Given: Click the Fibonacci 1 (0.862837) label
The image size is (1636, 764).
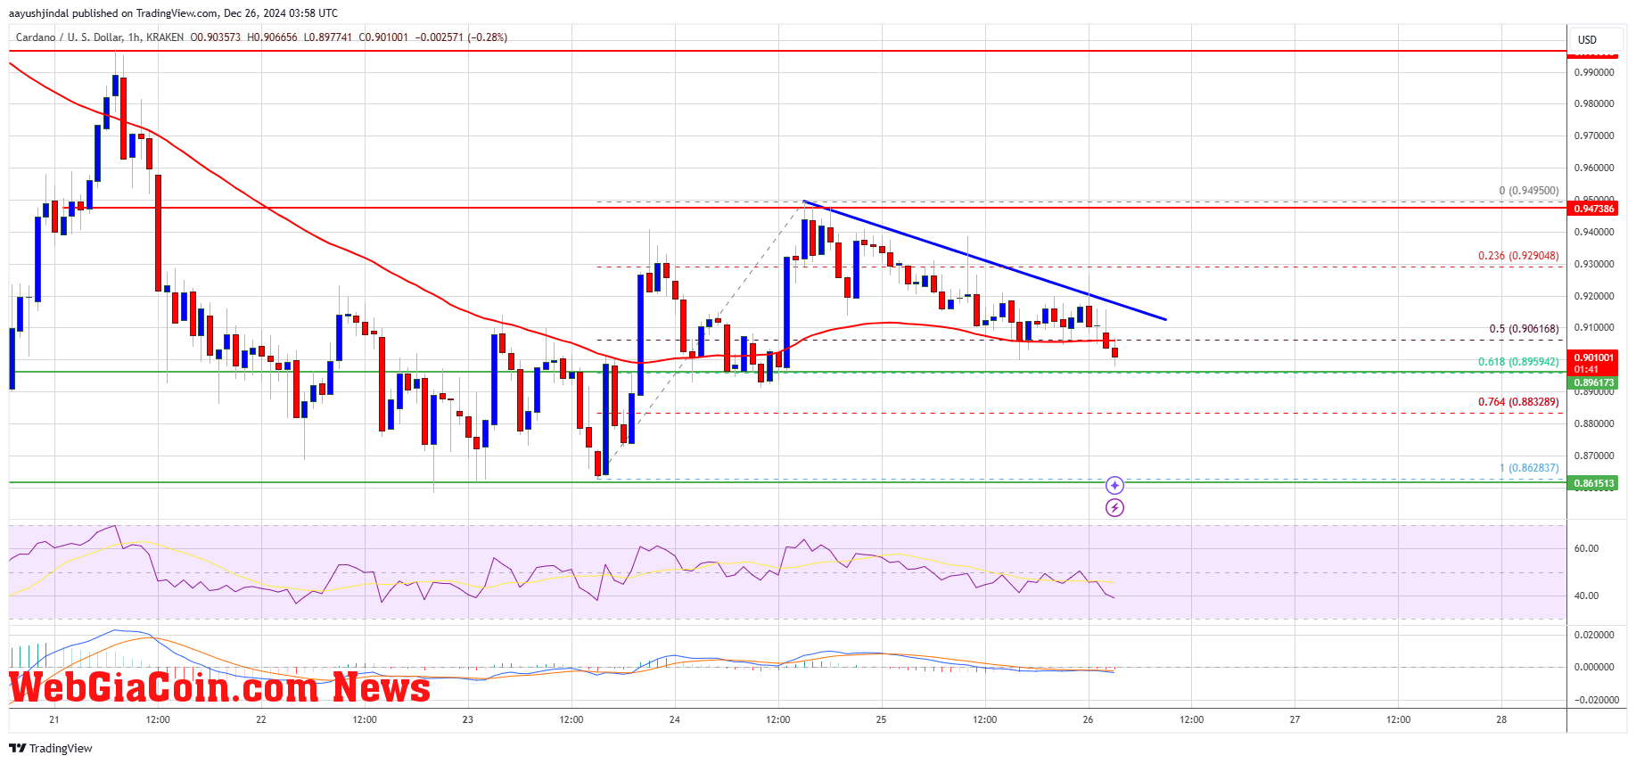Looking at the screenshot, I should click(1529, 468).
